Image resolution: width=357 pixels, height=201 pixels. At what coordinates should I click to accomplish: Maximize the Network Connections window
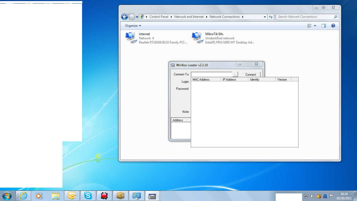tap(324, 8)
